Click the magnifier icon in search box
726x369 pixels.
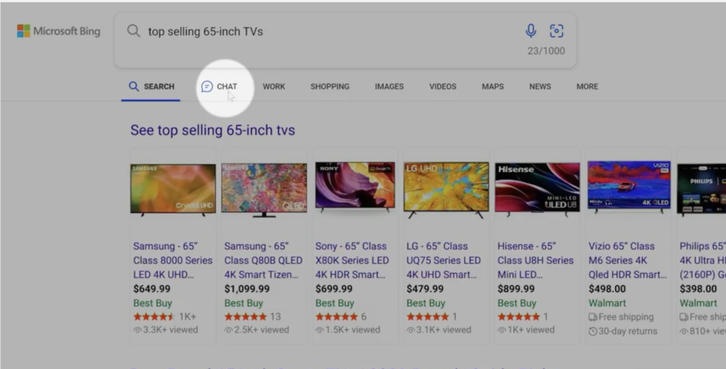point(134,31)
